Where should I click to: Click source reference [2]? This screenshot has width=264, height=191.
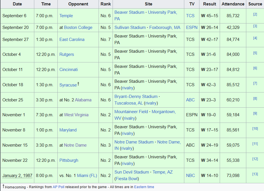pos(255,14)
